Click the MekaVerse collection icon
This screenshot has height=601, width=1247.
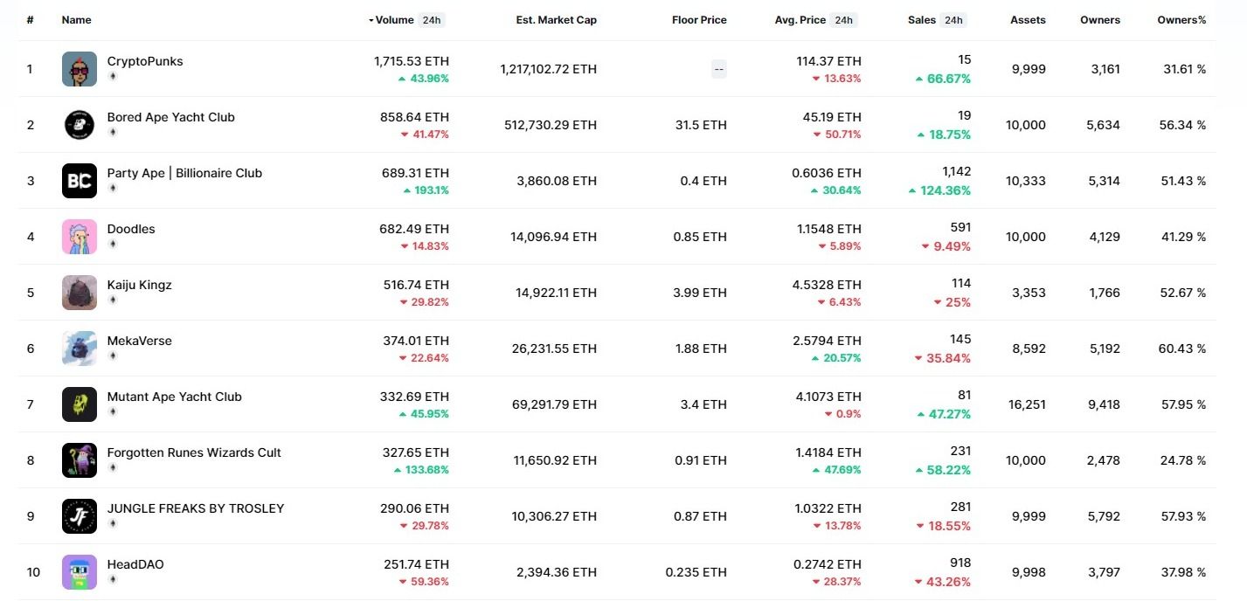pos(80,349)
